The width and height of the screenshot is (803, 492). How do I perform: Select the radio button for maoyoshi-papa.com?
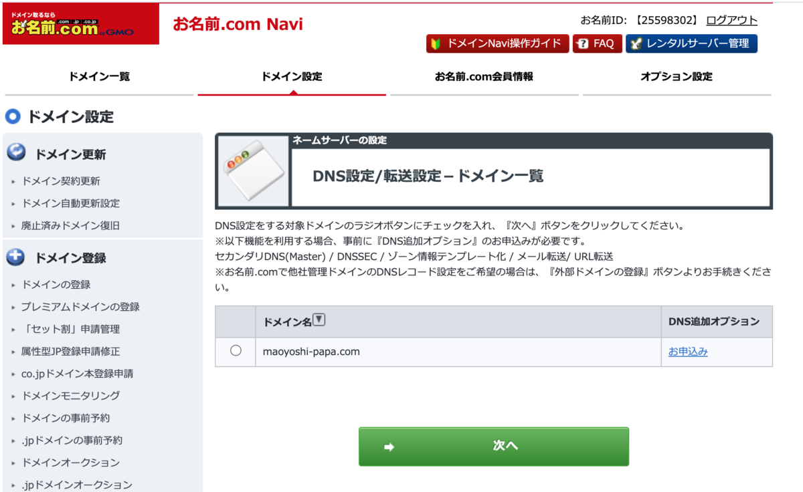[235, 351]
